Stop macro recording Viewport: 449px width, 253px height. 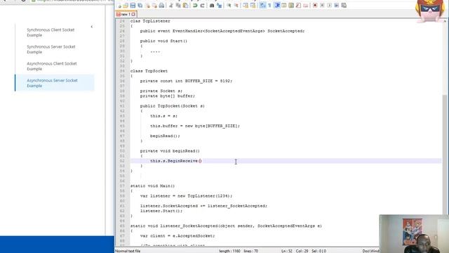tap(322, 6)
